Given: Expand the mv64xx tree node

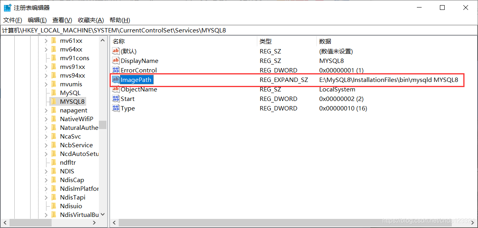Looking at the screenshot, I should pos(46,49).
